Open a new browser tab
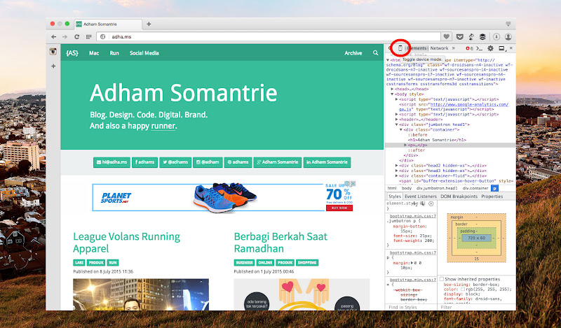The width and height of the screenshot is (561, 328). tap(149, 24)
